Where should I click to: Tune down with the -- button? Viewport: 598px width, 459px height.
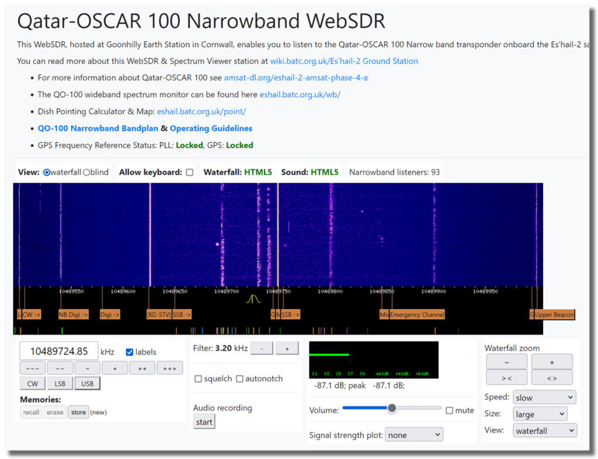pos(60,368)
